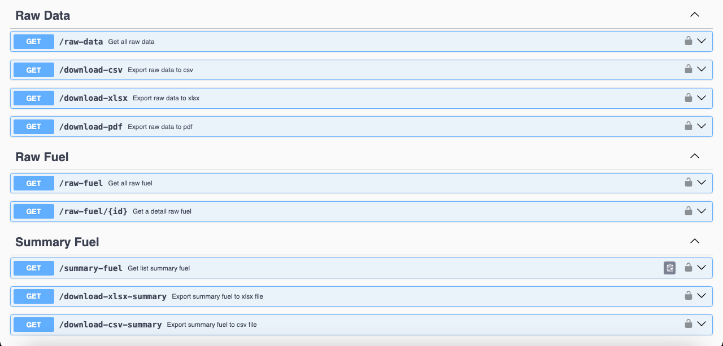Click the Summary Fuel section heading

click(x=57, y=242)
